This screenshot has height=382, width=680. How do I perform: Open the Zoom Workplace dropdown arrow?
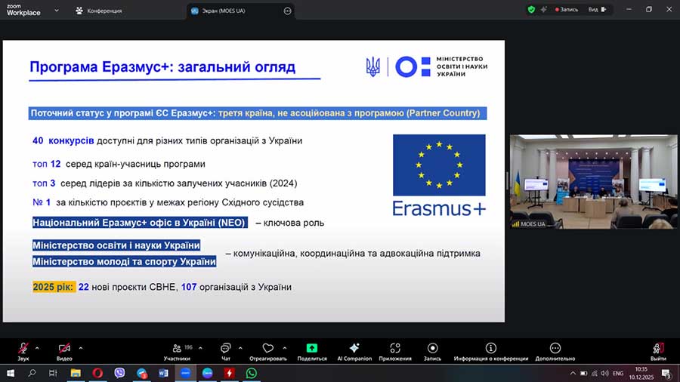pos(57,11)
